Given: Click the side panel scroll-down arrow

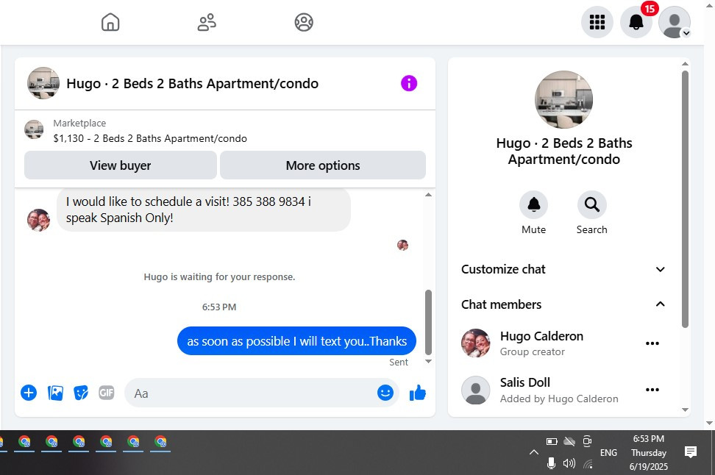Looking at the screenshot, I should 685,410.
